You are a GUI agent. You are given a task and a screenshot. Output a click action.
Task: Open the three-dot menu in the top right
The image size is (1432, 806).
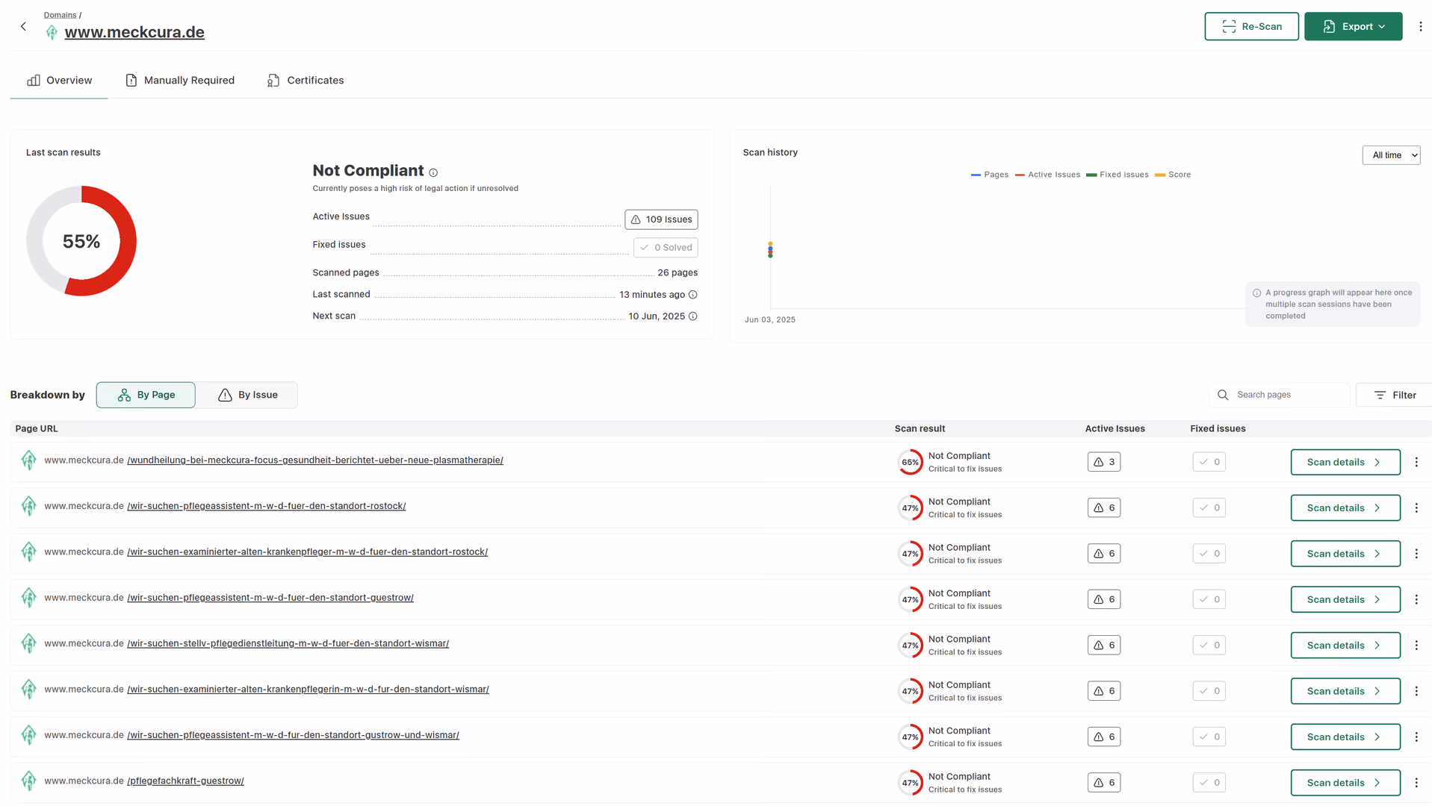click(x=1422, y=26)
